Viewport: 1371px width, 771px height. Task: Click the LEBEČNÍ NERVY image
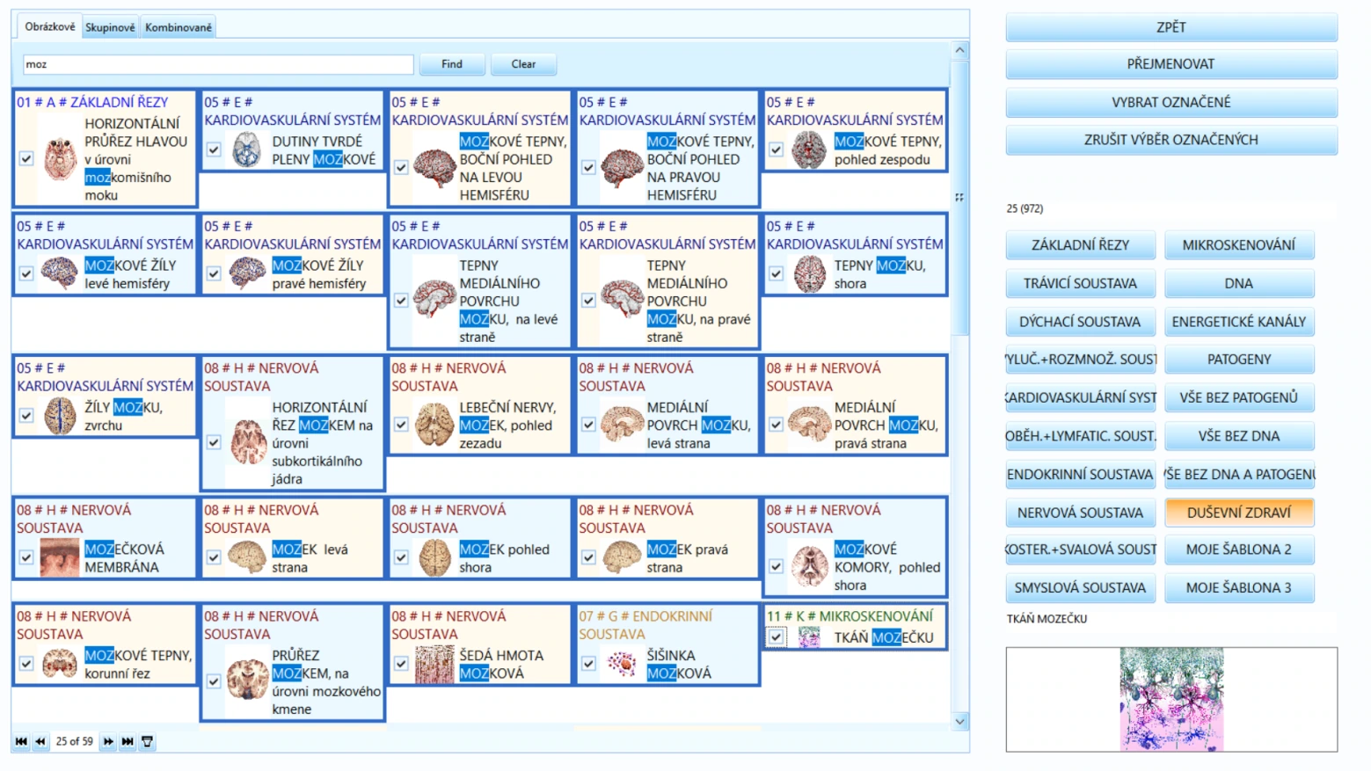click(x=434, y=425)
